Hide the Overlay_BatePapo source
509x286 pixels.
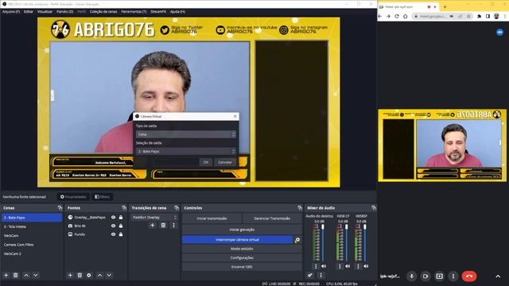coord(113,217)
